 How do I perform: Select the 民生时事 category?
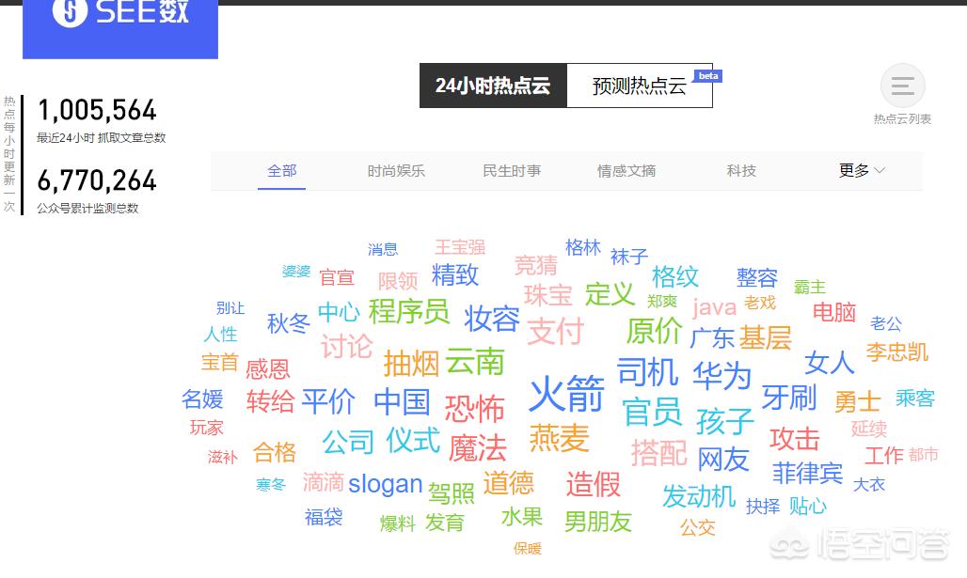point(512,171)
